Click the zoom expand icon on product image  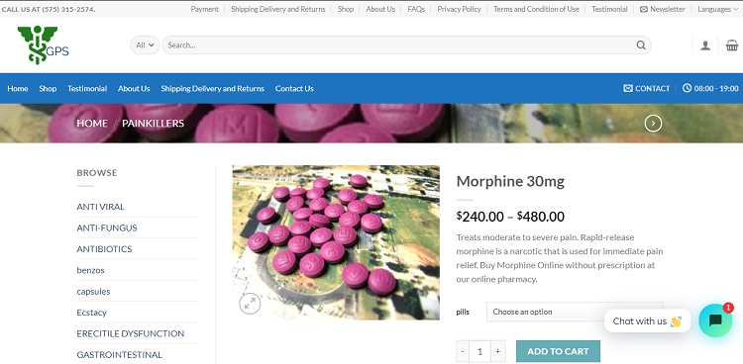[250, 303]
